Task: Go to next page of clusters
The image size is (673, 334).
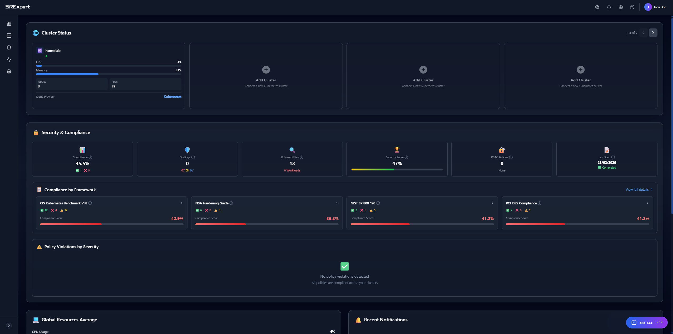Action: pyautogui.click(x=653, y=33)
